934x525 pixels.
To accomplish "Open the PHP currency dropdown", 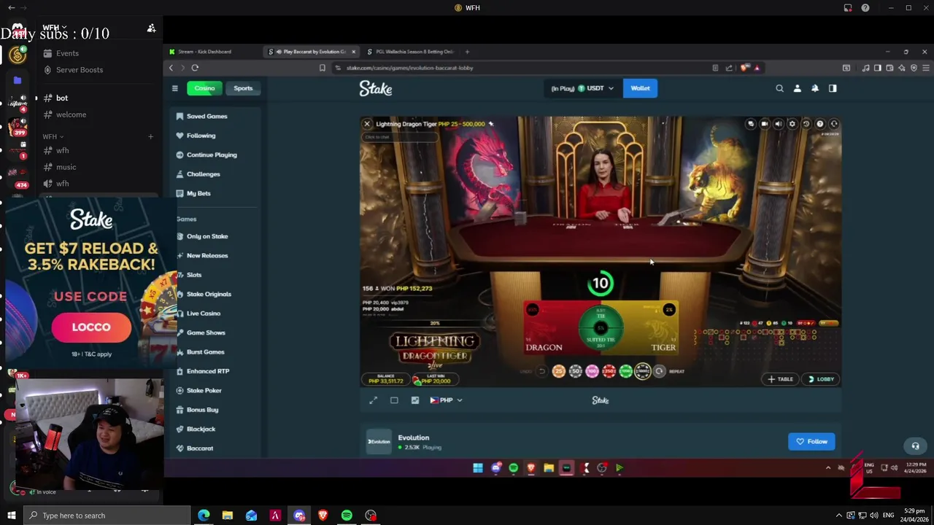I will coord(446,400).
